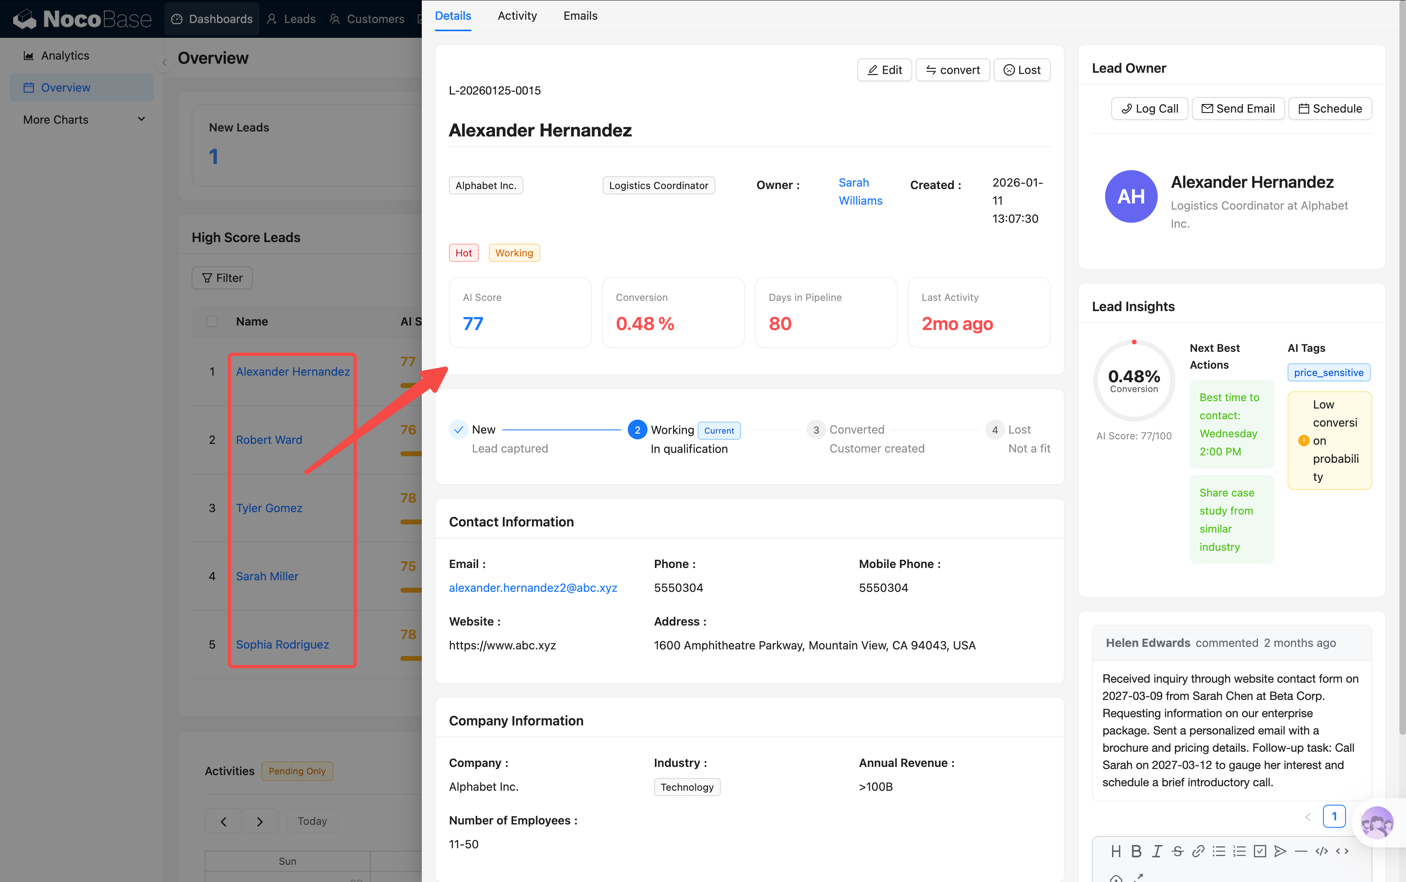The width and height of the screenshot is (1406, 882).
Task: Click the Pending Only tag toggle
Action: pyautogui.click(x=297, y=771)
